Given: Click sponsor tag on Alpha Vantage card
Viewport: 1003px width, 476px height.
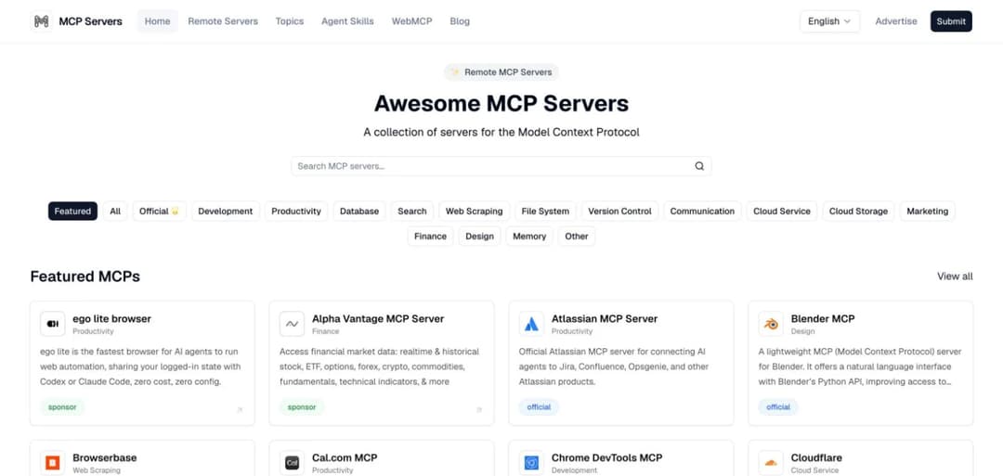Looking at the screenshot, I should pyautogui.click(x=302, y=407).
